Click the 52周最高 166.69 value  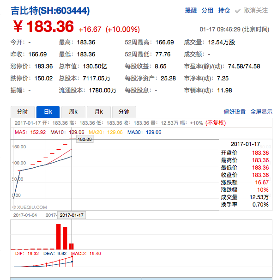pos(164,43)
